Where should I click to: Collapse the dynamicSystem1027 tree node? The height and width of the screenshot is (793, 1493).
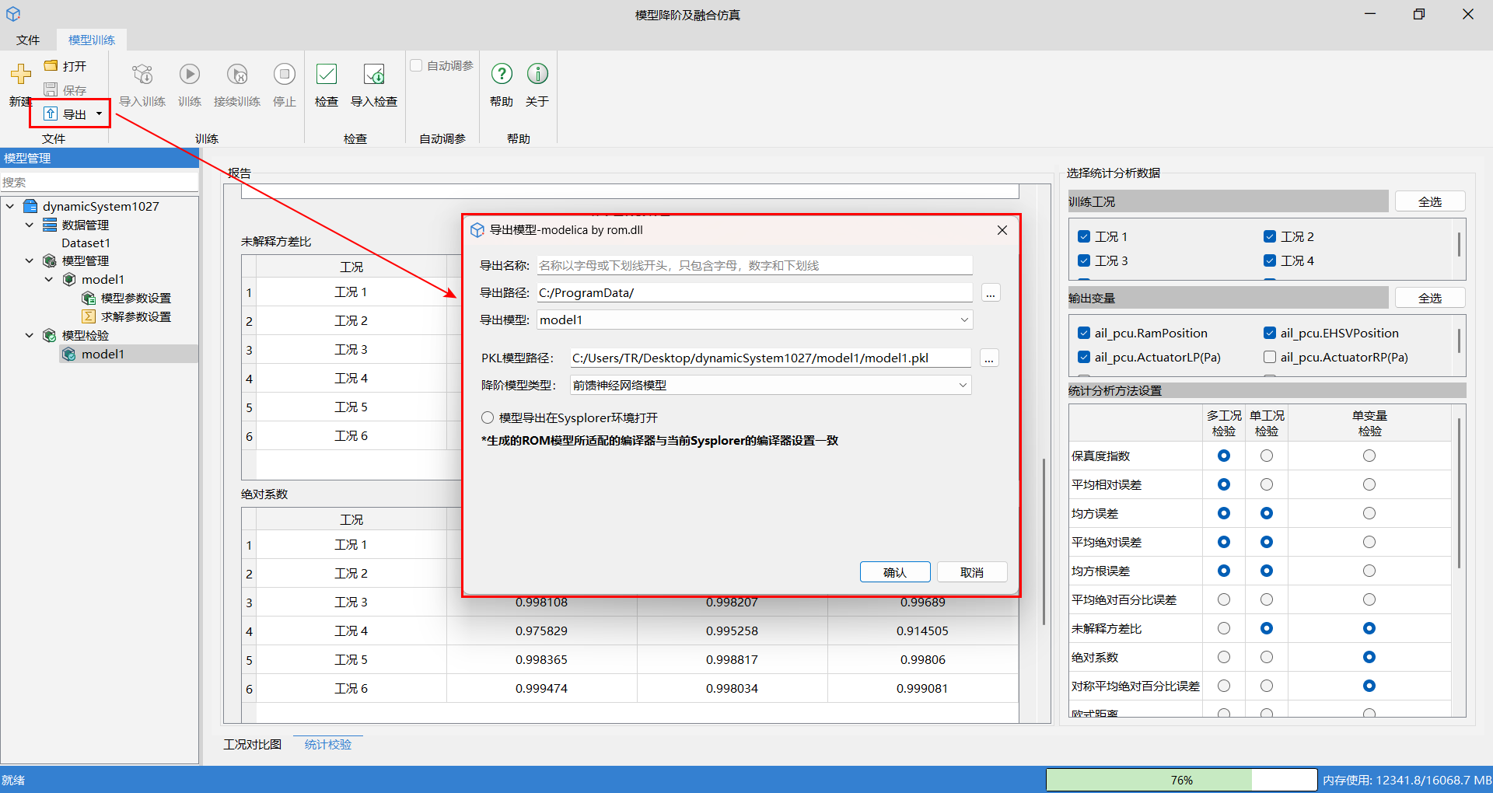[10, 207]
